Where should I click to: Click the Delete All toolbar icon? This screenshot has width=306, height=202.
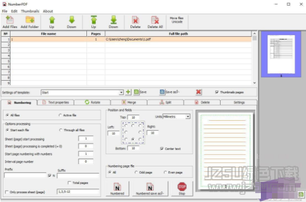tap(155, 22)
